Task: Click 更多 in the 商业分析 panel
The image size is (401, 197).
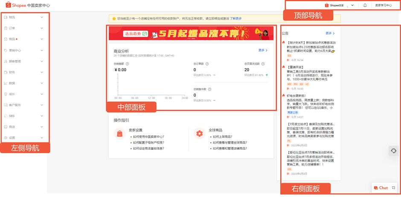Action: point(263,50)
